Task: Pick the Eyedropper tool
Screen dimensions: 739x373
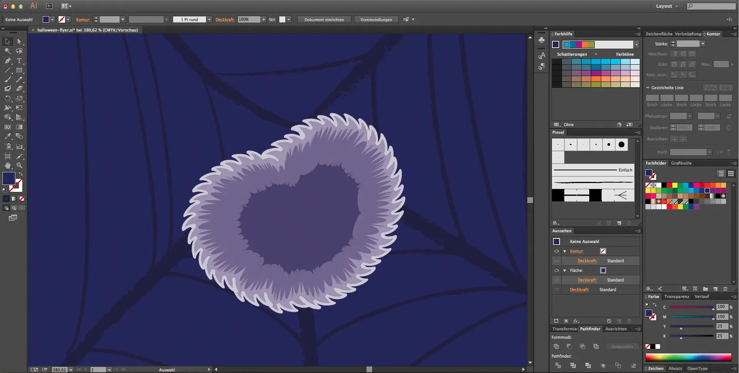Action: click(8, 136)
